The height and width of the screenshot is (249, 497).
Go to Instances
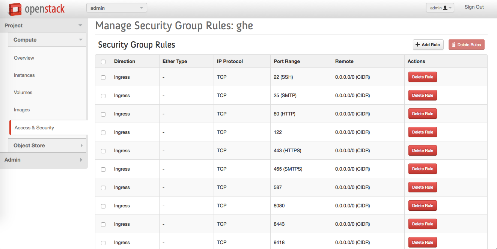(24, 75)
